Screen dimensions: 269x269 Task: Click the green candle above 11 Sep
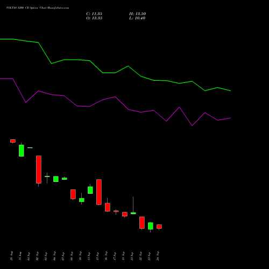[90, 190]
